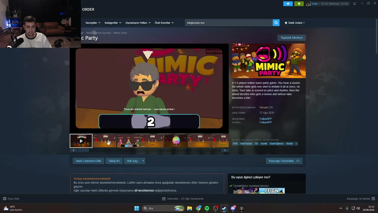Select the color wheel screenshot thumbnail

pos(176,141)
